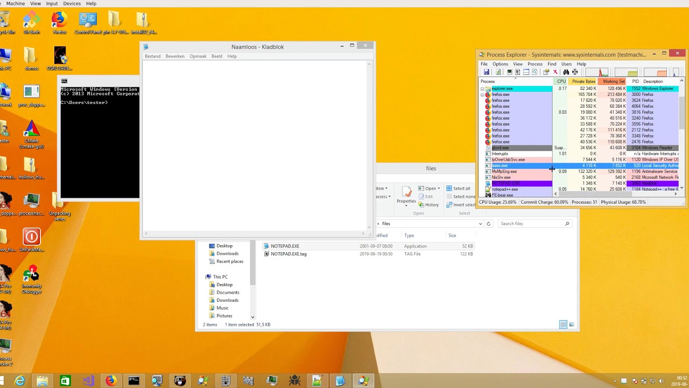Open address bar history dropdown in files window
The image size is (689, 388).
click(480, 224)
